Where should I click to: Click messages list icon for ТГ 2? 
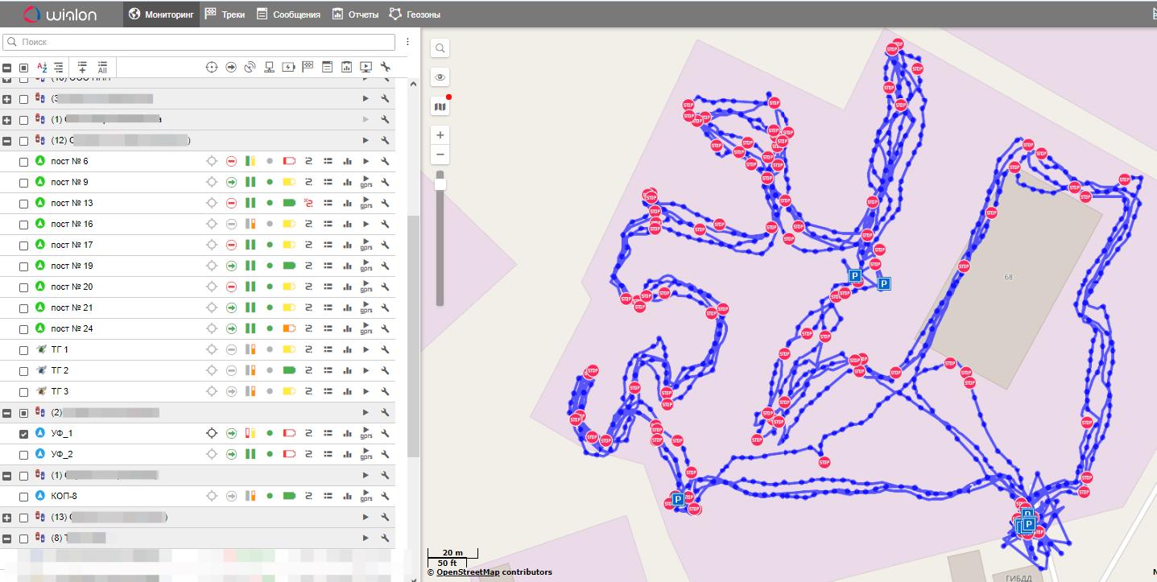coord(328,370)
